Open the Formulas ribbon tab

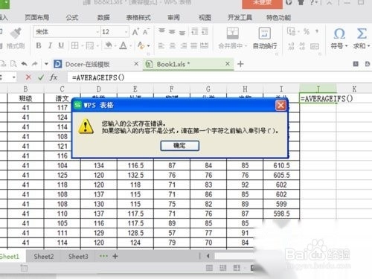tap(72, 17)
